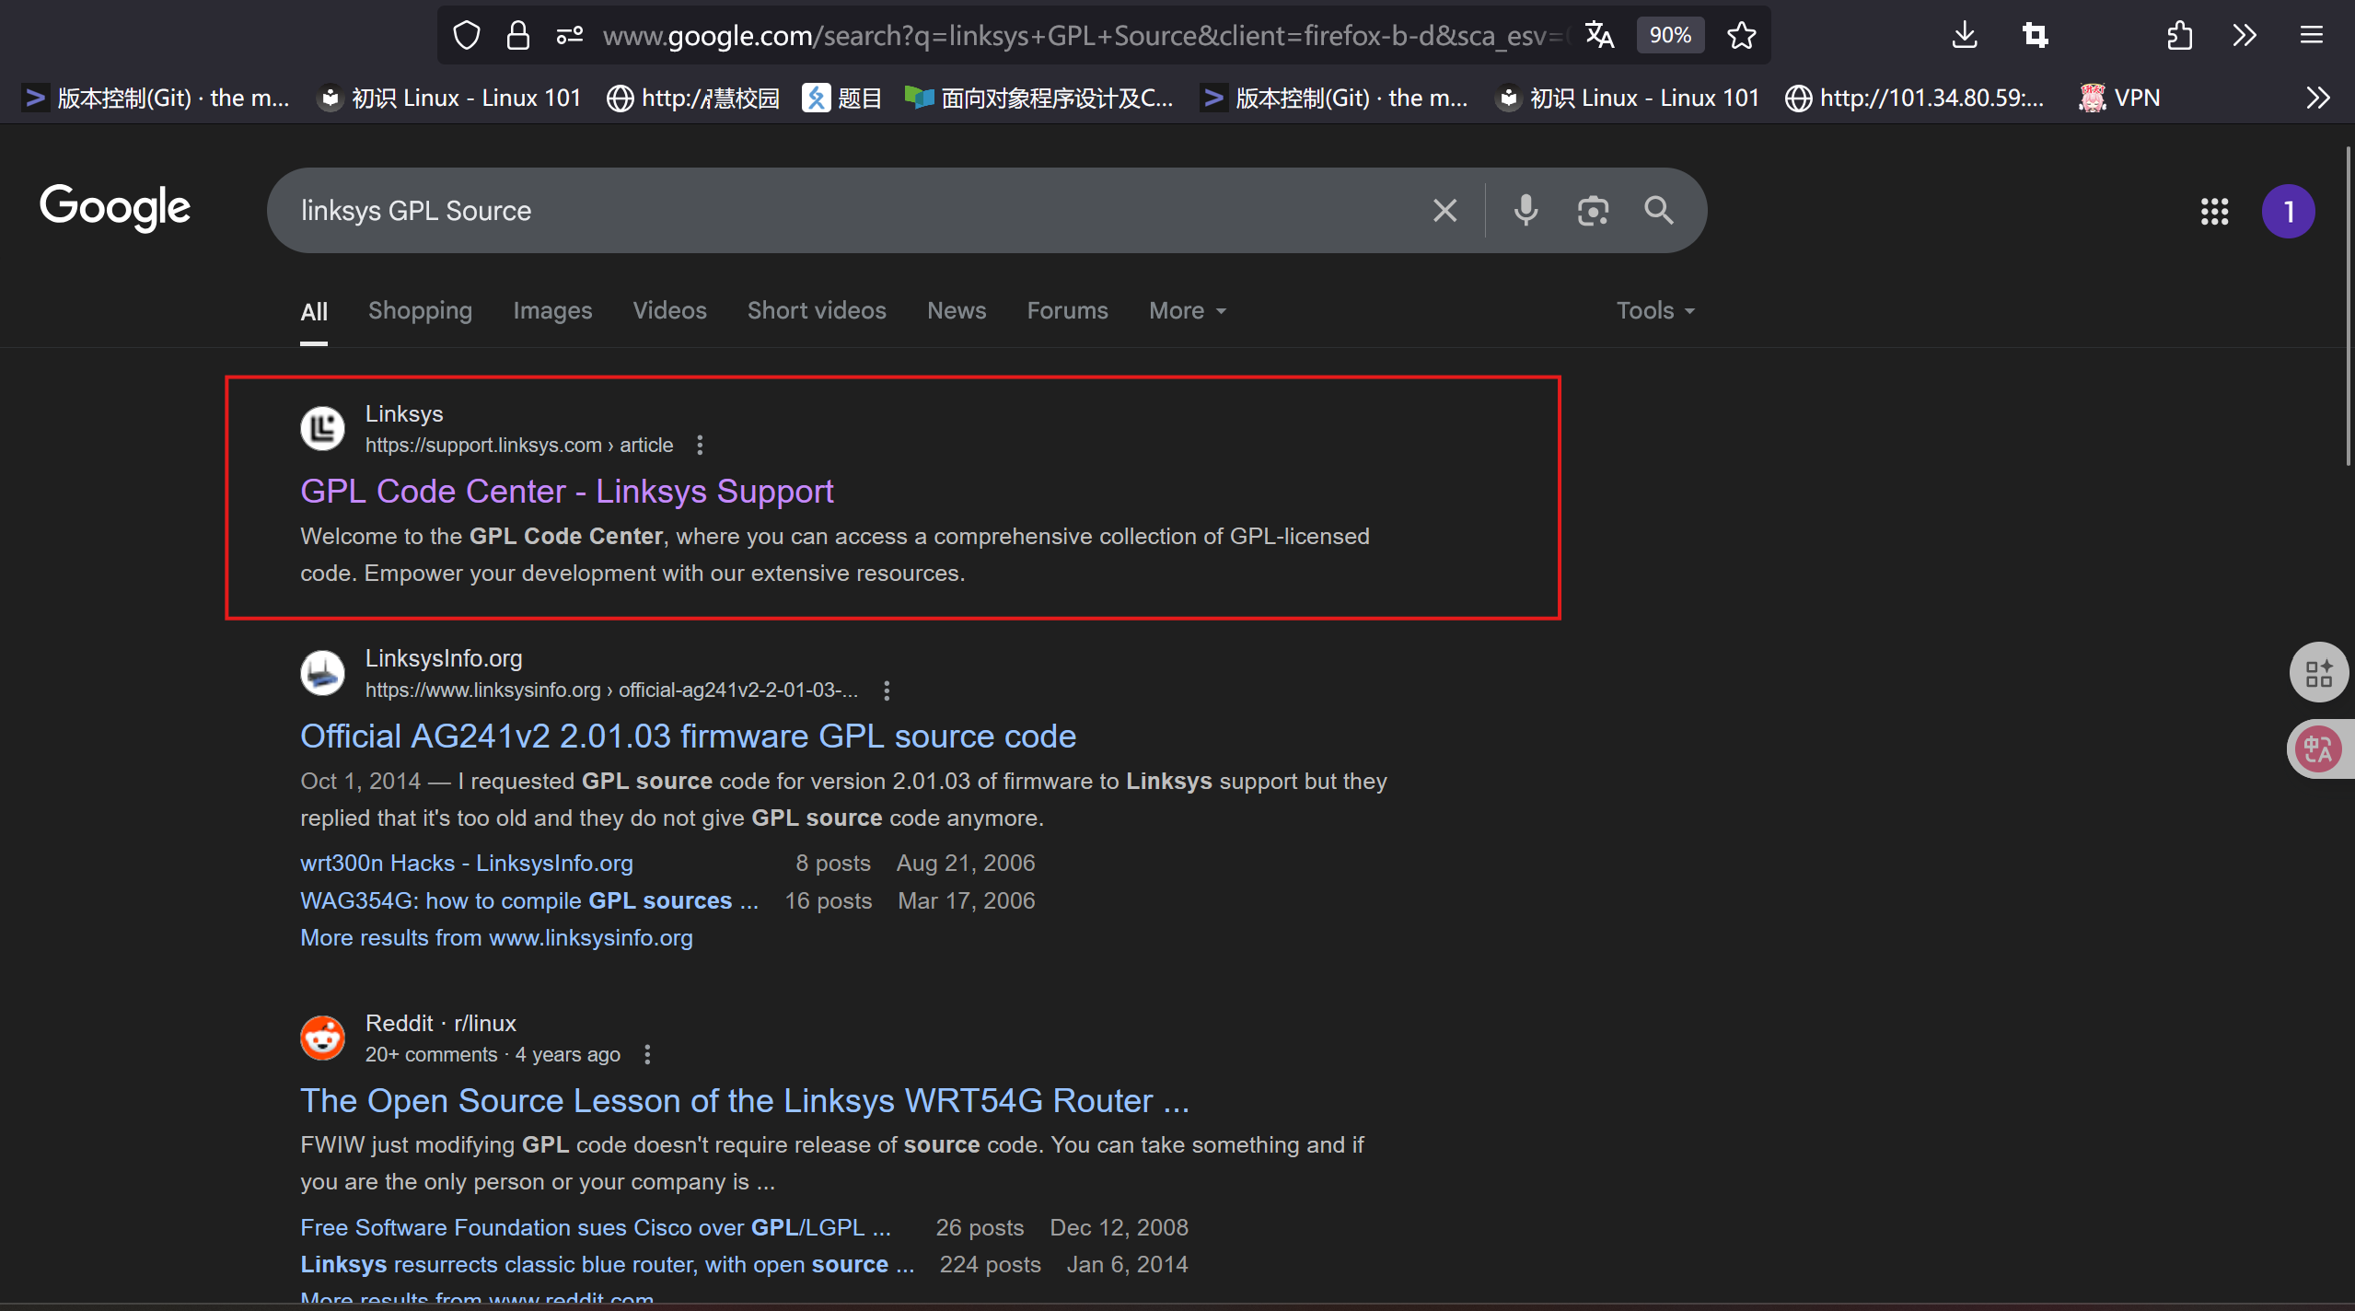The width and height of the screenshot is (2355, 1311).
Task: Open options for Linksys result
Action: [x=700, y=446]
